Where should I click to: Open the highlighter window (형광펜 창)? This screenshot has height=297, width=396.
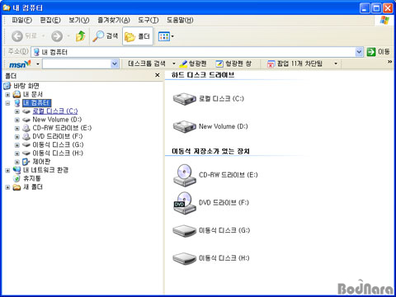(x=233, y=64)
